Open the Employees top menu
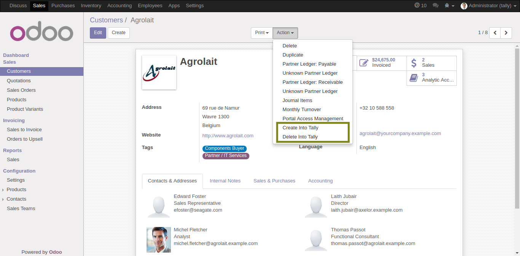This screenshot has height=256, width=520. [150, 6]
